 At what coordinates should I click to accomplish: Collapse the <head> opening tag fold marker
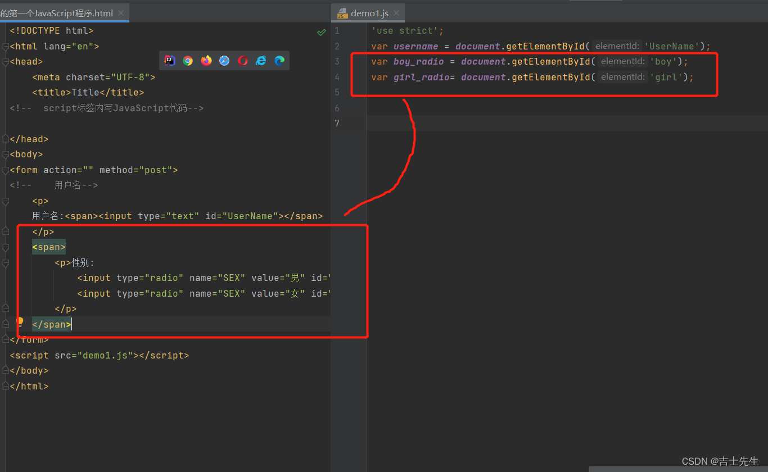[6, 62]
